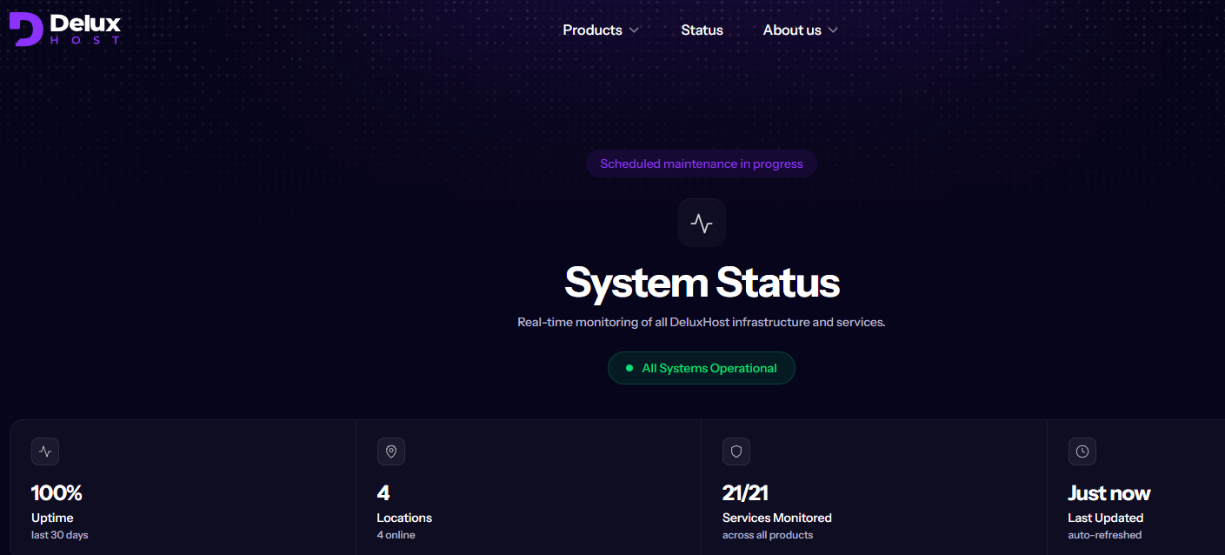Click the auto-refreshed text
Image resolution: width=1225 pixels, height=555 pixels.
click(1105, 535)
